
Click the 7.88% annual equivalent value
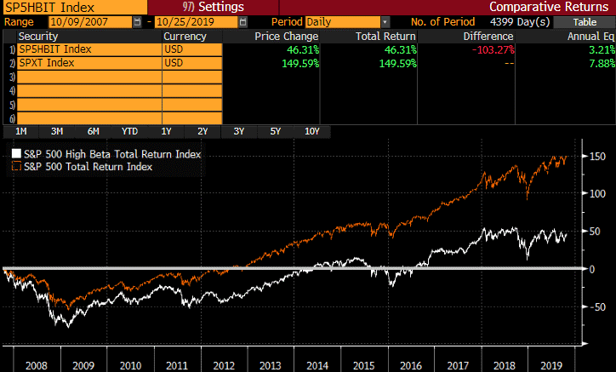[602, 63]
